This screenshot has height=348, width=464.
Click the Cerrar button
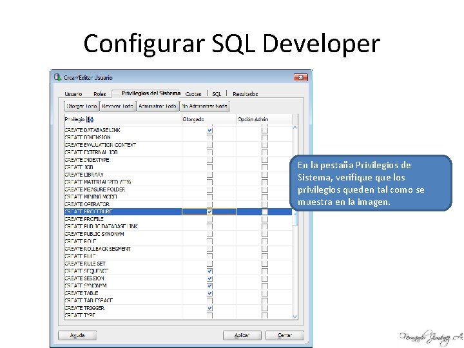(x=285, y=335)
